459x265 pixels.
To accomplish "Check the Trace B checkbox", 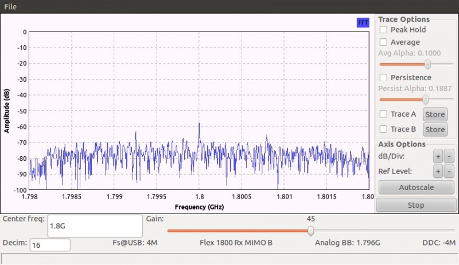I will [383, 129].
